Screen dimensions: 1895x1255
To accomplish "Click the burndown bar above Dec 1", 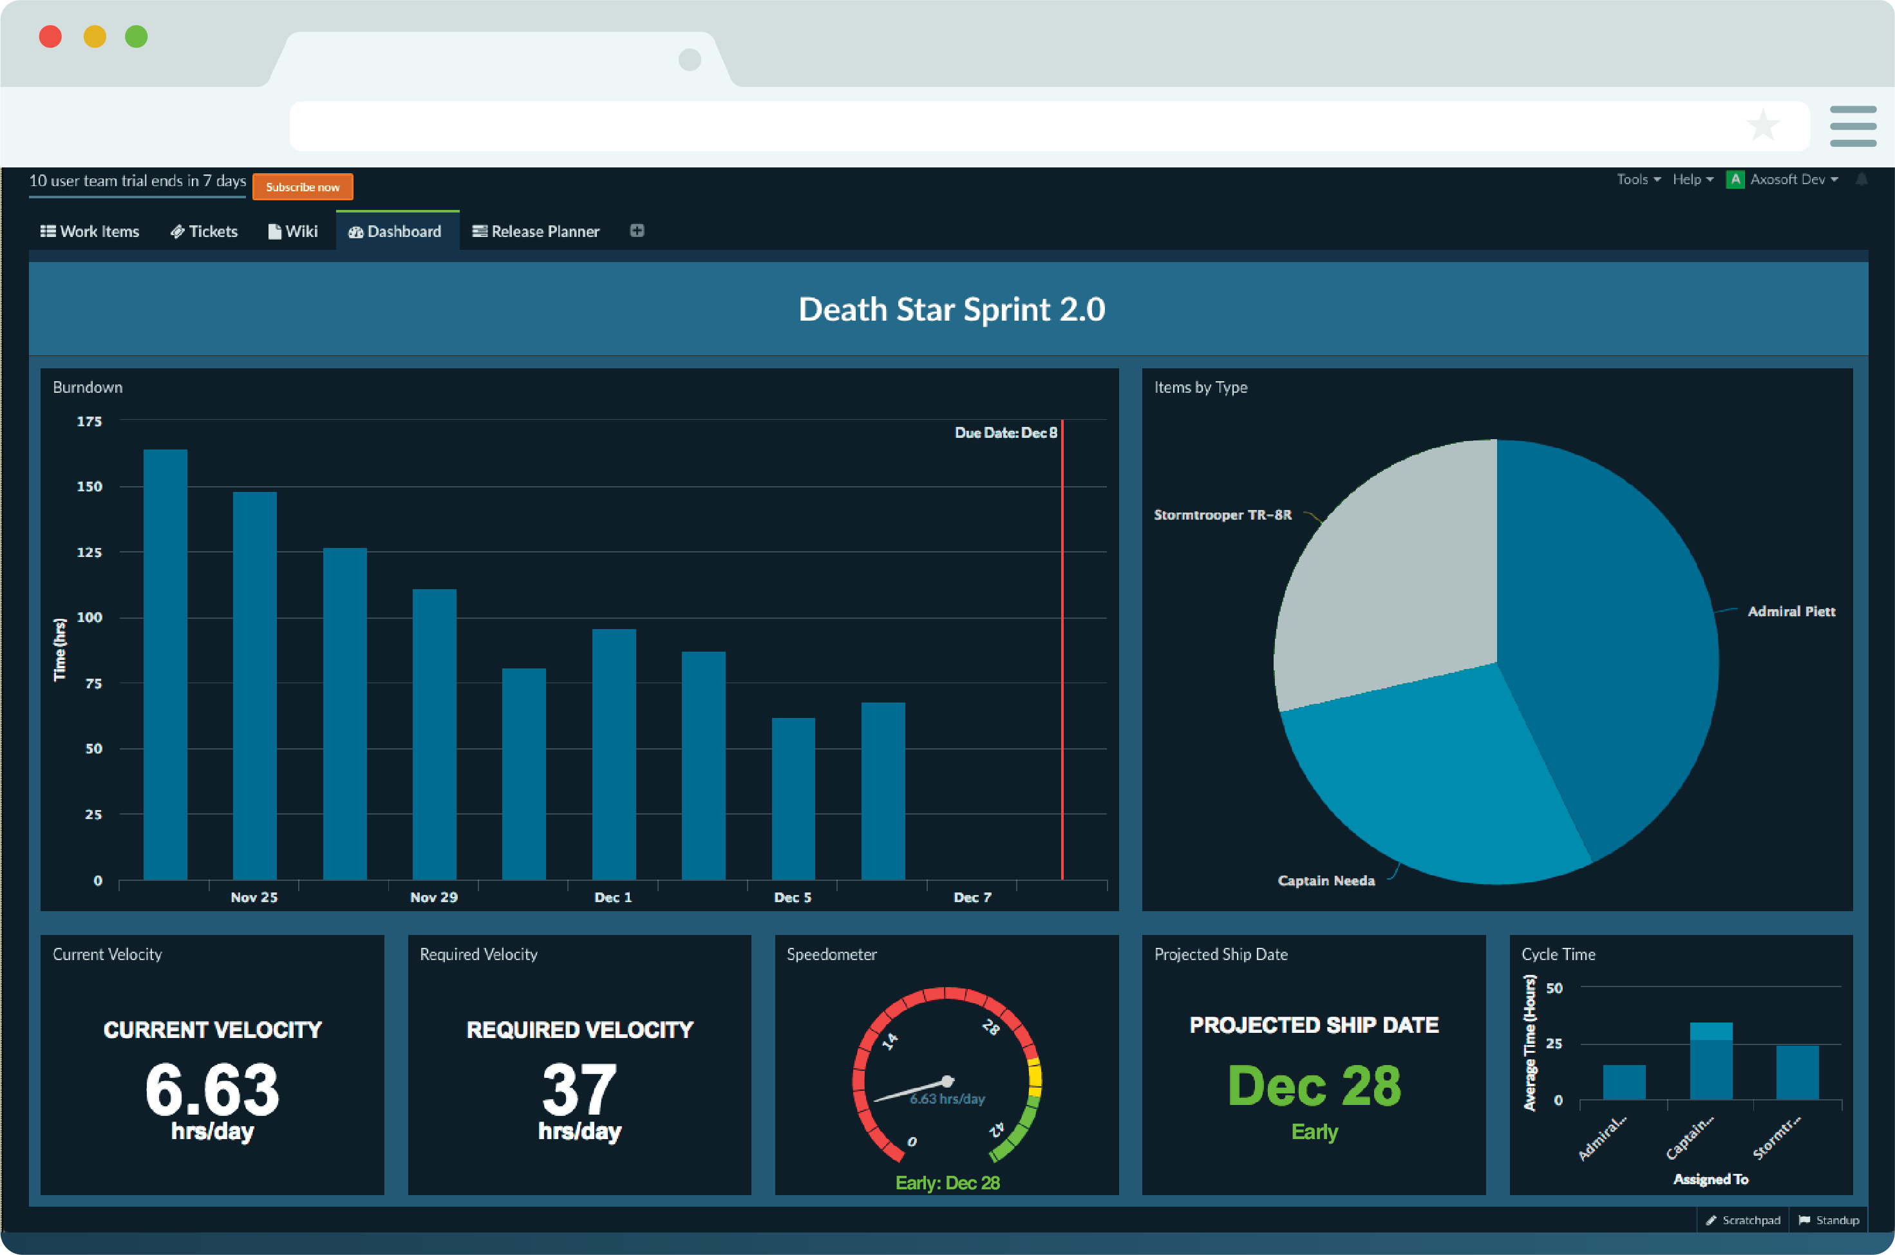I will pyautogui.click(x=614, y=755).
